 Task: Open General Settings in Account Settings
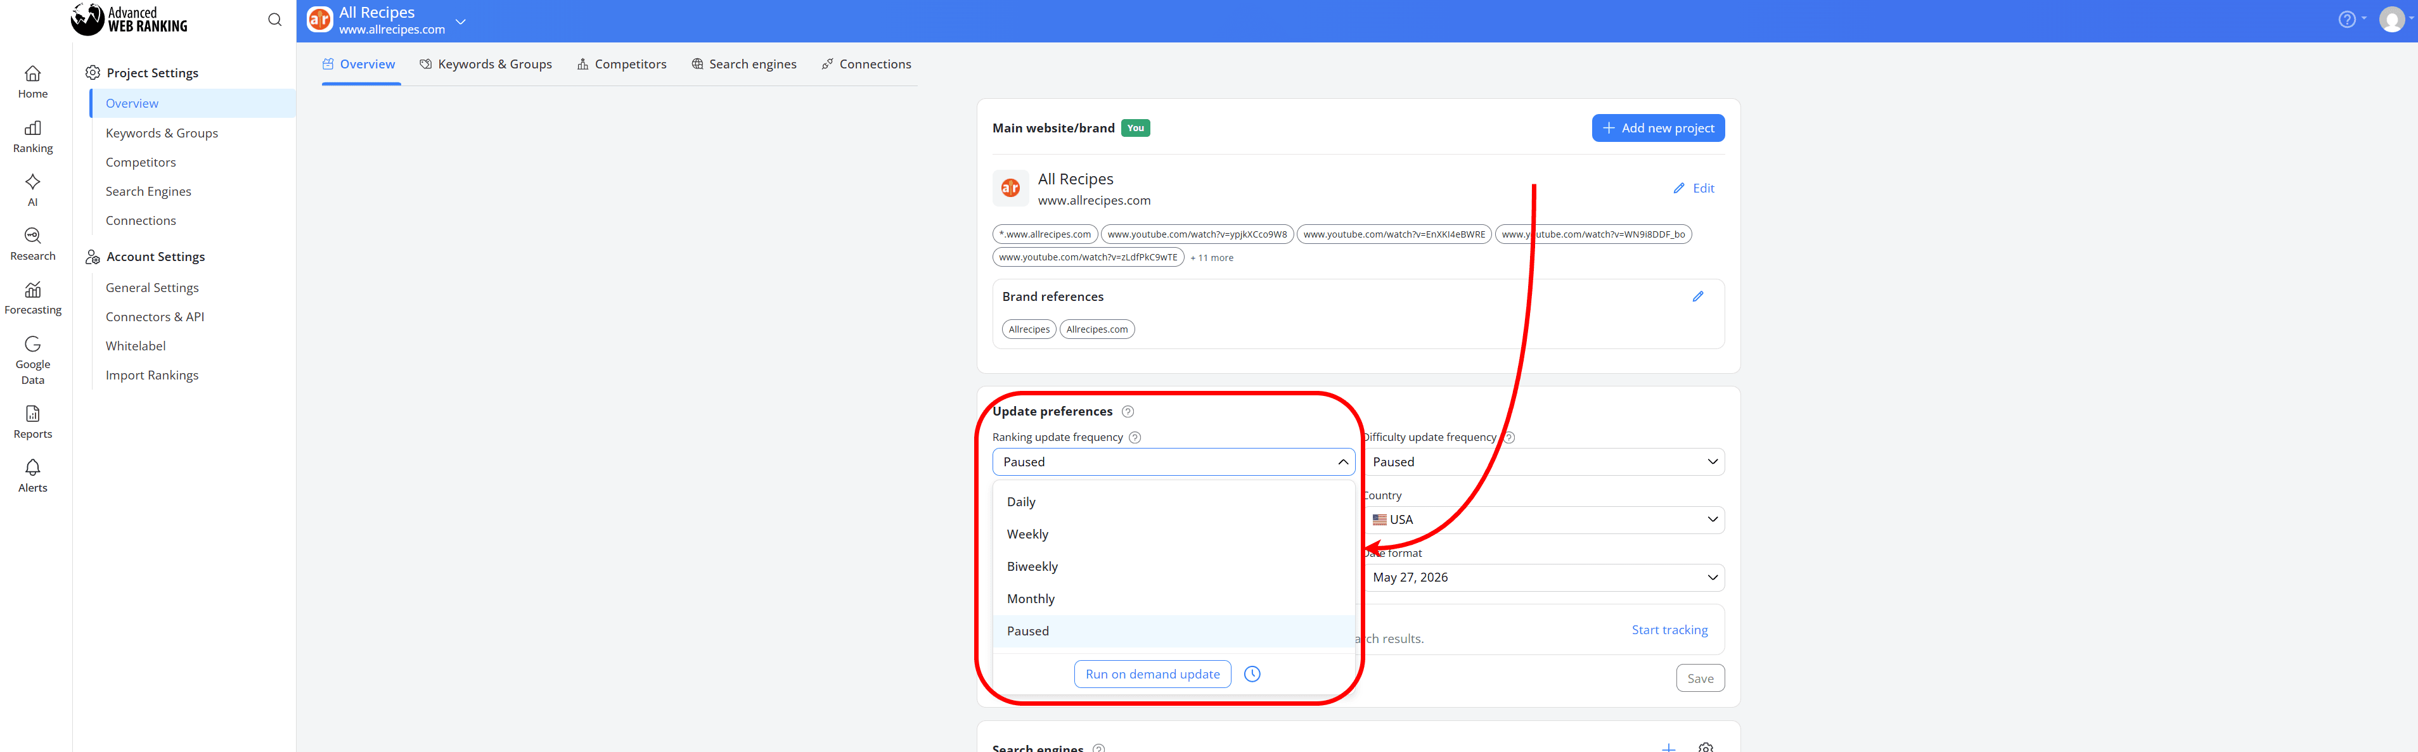(x=152, y=288)
